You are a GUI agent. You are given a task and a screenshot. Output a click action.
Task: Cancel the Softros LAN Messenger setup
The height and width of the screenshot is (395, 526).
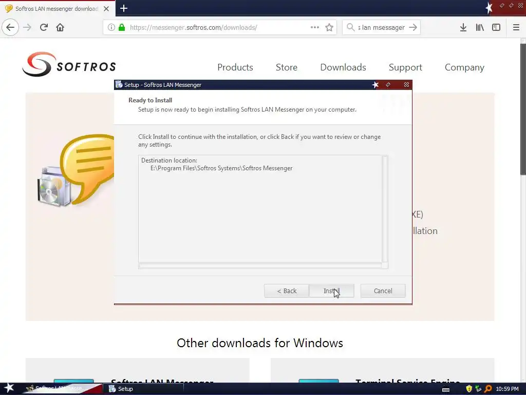click(383, 291)
